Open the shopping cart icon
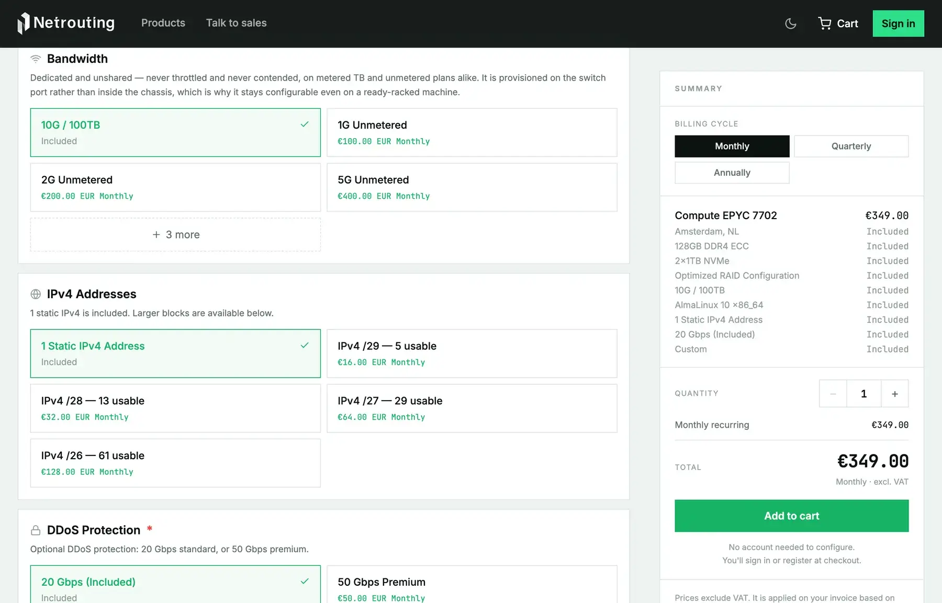Image resolution: width=942 pixels, height=603 pixels. [825, 24]
